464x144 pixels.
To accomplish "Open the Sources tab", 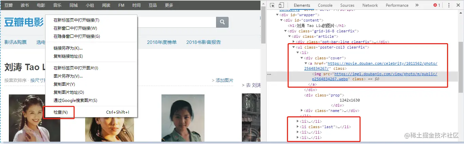I will 347,5.
